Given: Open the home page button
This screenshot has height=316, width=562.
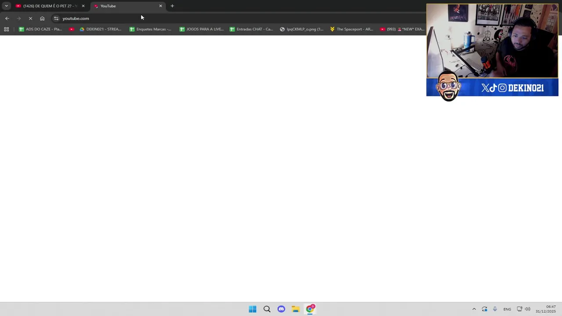Looking at the screenshot, I should coord(42,18).
